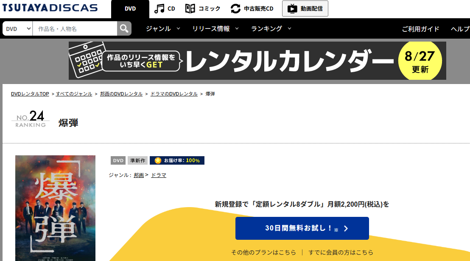
Task: Open the CD music note tab
Action: click(165, 8)
